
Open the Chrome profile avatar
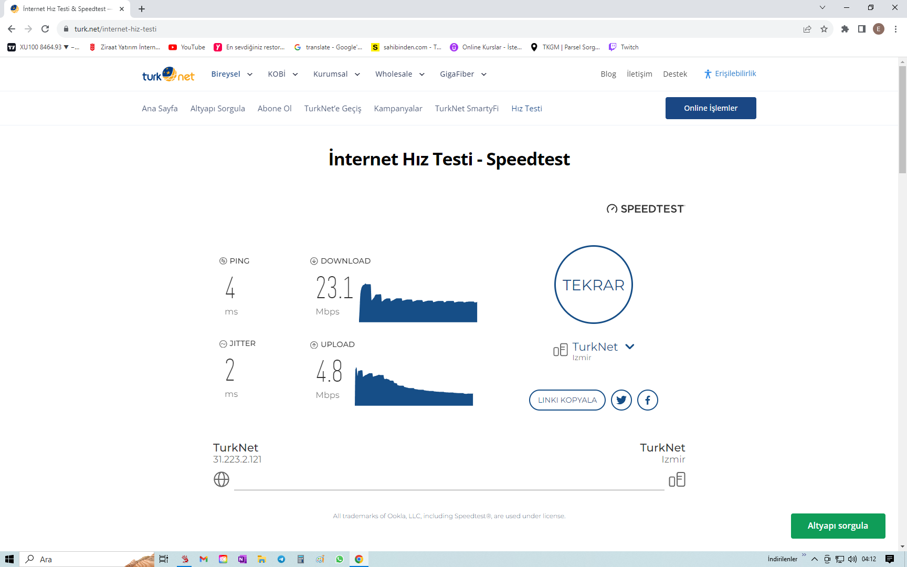pos(879,29)
